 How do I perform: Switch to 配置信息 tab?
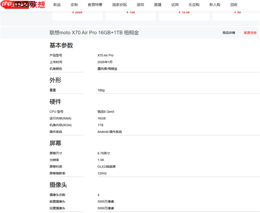pyautogui.click(x=250, y=33)
